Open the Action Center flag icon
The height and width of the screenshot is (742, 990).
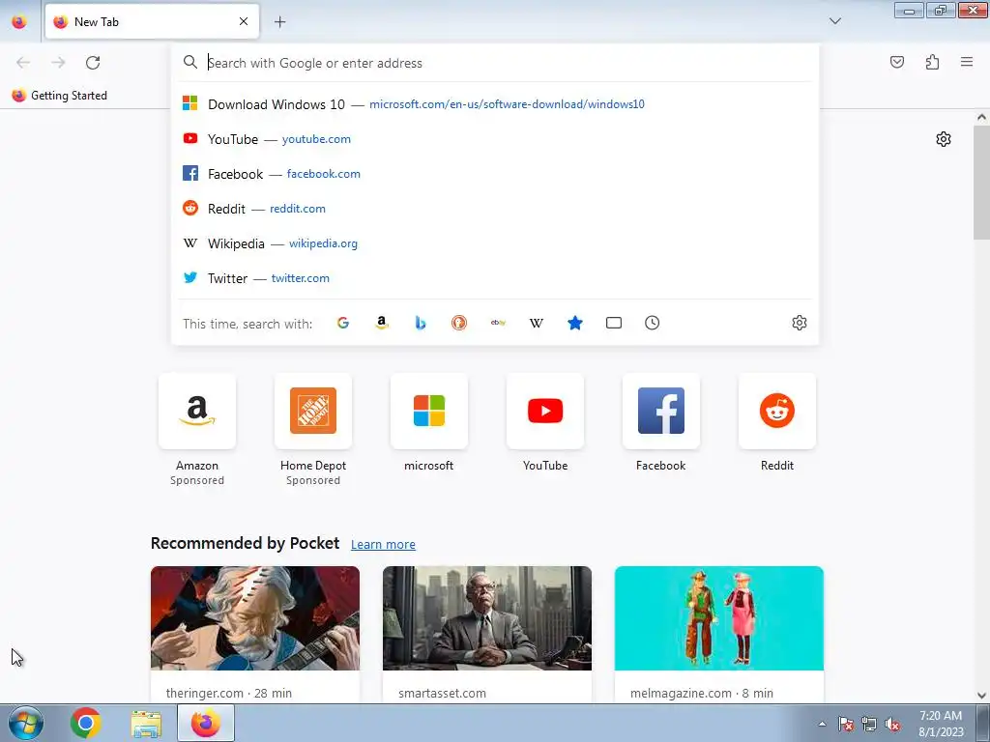pyautogui.click(x=846, y=724)
